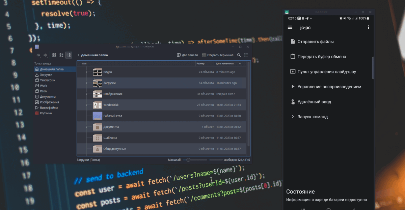
Task: Adjust the Масштаб zoom slider handle
Action: click(188, 160)
